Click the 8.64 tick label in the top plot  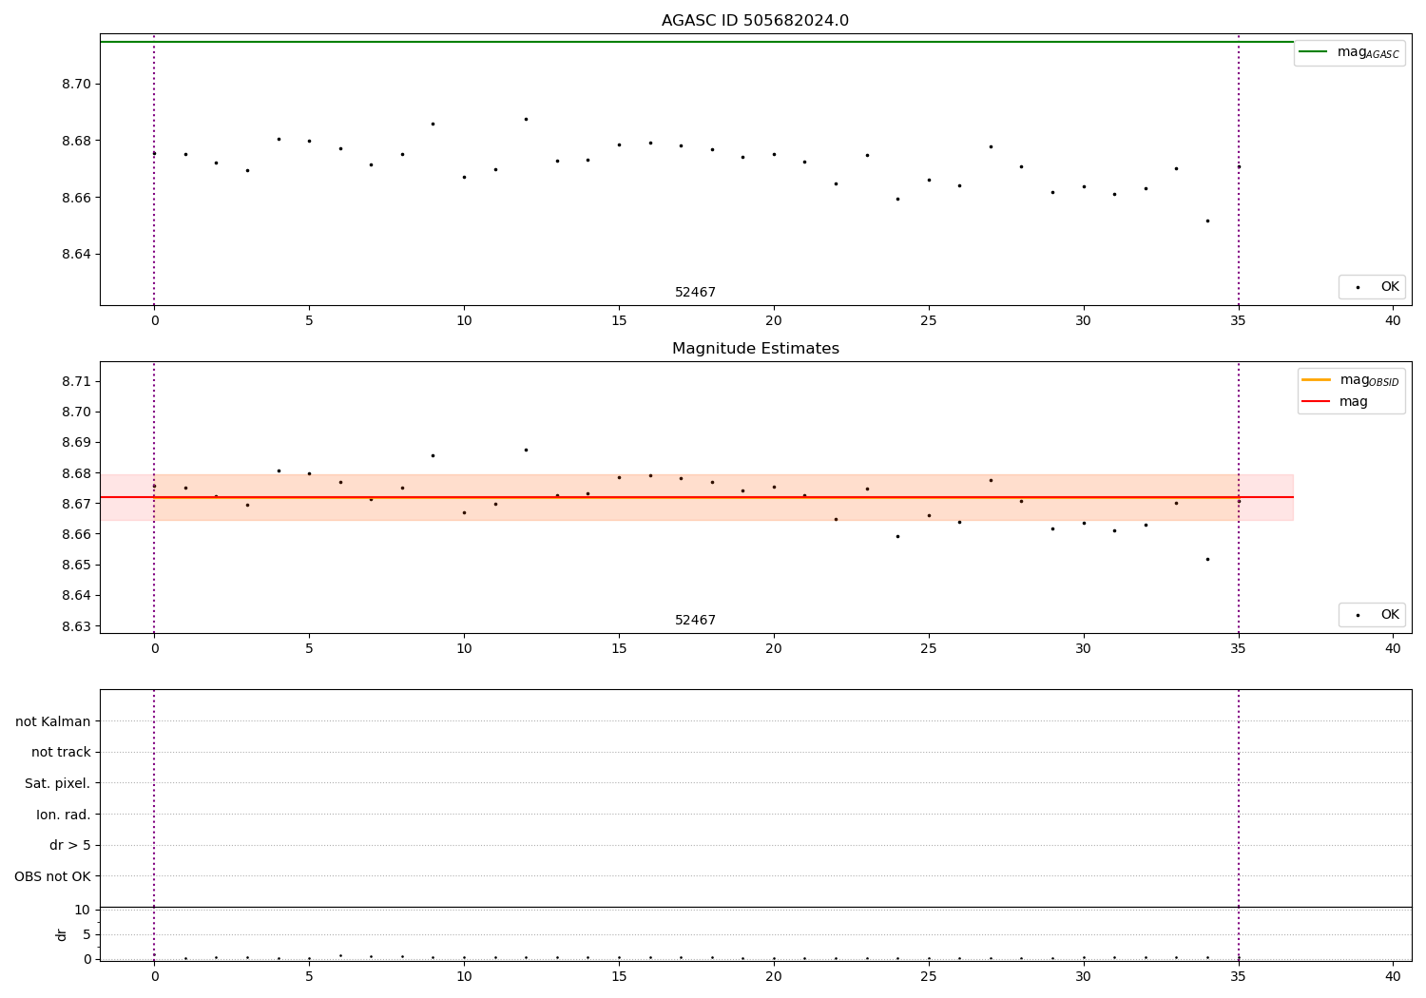point(76,255)
